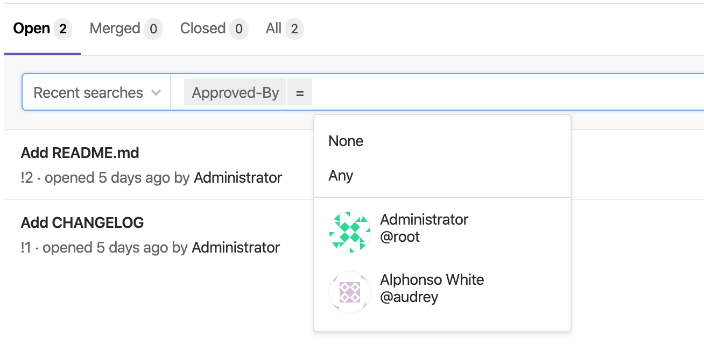This screenshot has height=345, width=704.
Task: Open the Recent searches dropdown label
Action: [88, 93]
